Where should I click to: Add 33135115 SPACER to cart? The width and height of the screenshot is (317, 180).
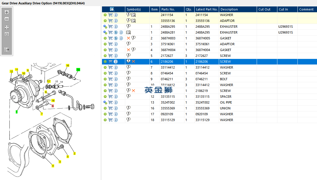[110, 97]
